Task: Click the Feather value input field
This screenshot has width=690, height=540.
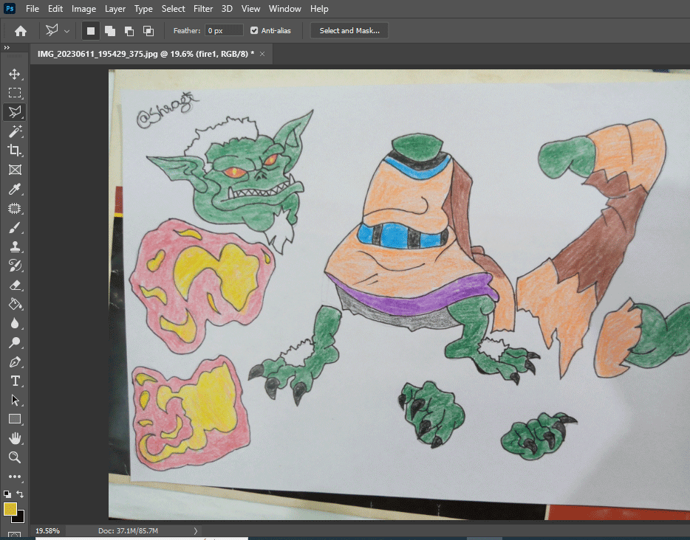Action: tap(224, 31)
